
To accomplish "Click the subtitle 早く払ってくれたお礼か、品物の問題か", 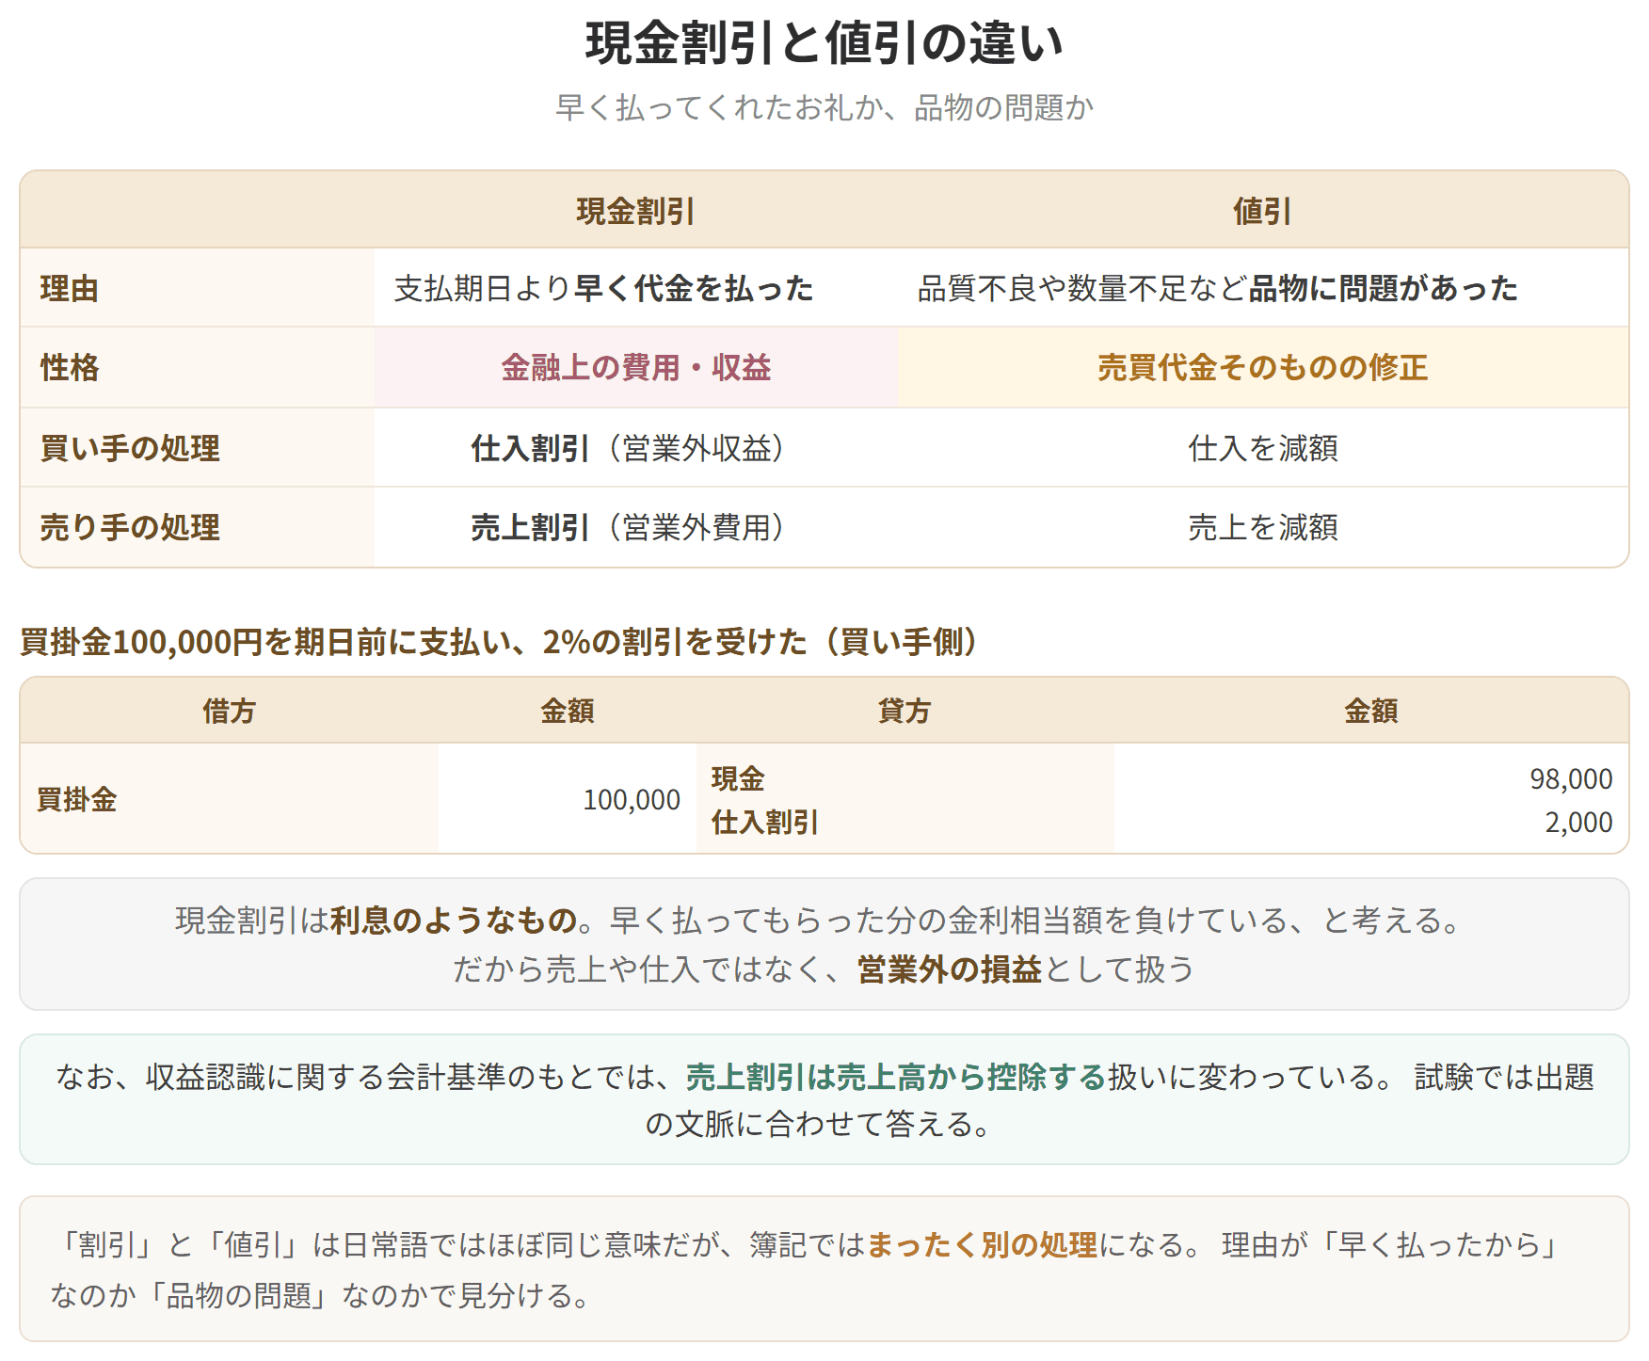I will [x=824, y=107].
